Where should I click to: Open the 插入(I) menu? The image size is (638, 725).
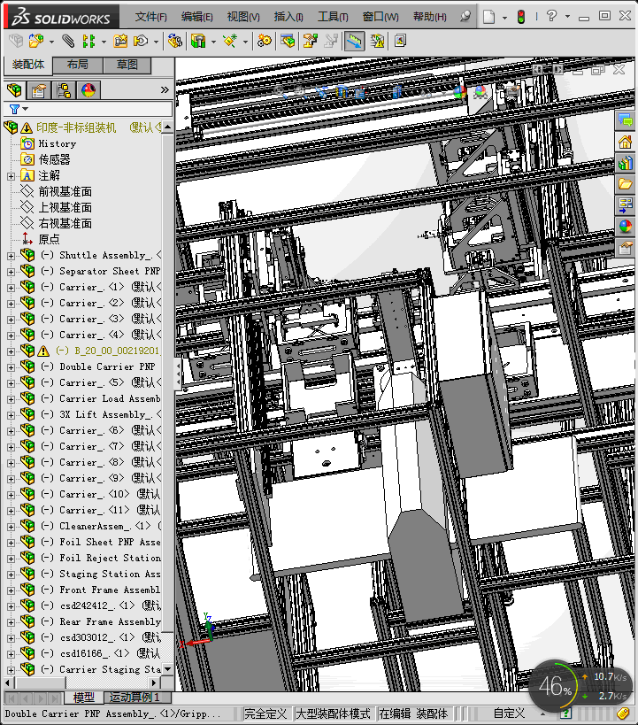pos(288,17)
